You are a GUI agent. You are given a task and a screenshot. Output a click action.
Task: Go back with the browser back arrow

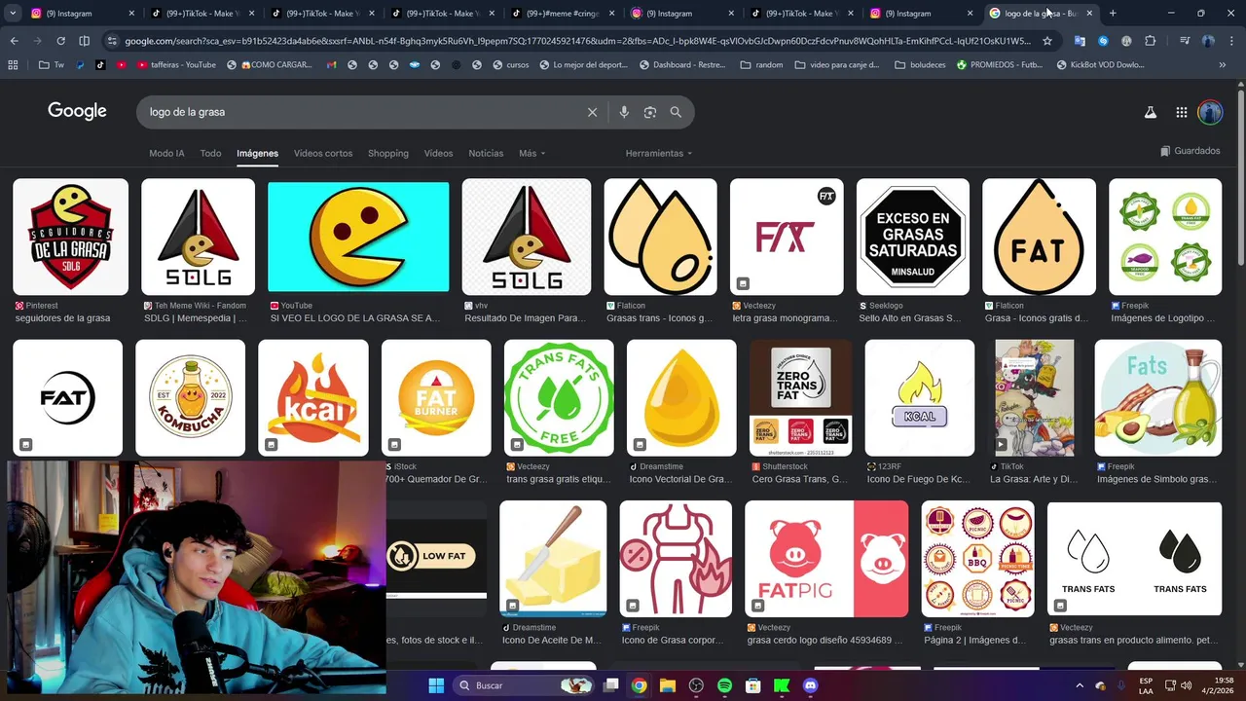[x=14, y=41]
